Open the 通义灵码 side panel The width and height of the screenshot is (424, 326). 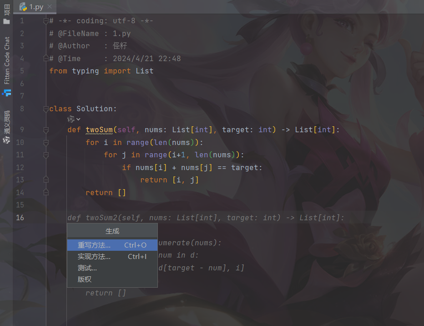[7, 127]
